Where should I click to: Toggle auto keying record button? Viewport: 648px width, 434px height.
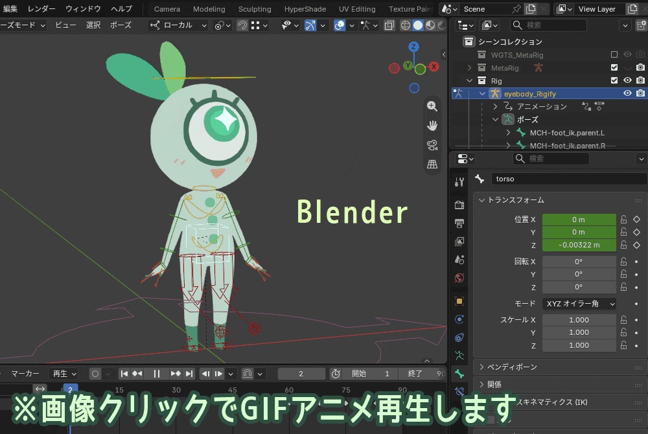point(95,374)
